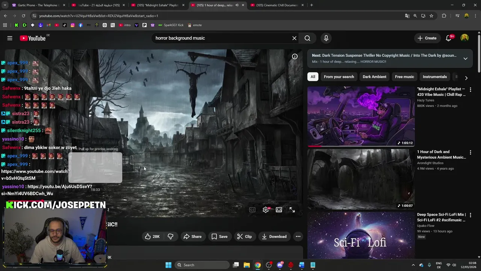This screenshot has height=271, width=481.
Task: Click the address bar URL
Action: point(98,16)
